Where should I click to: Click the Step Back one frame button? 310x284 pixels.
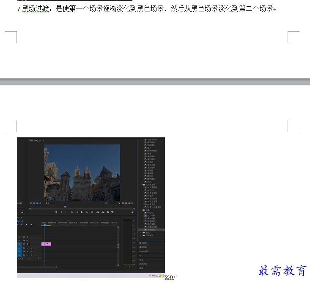click(x=77, y=212)
